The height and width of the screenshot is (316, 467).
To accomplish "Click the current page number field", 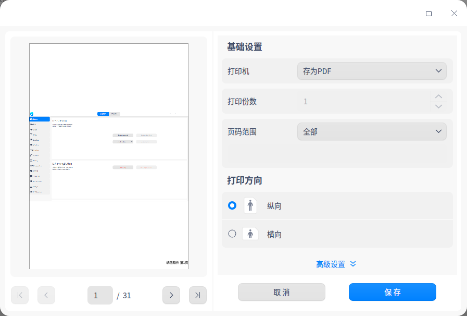I will (100, 295).
